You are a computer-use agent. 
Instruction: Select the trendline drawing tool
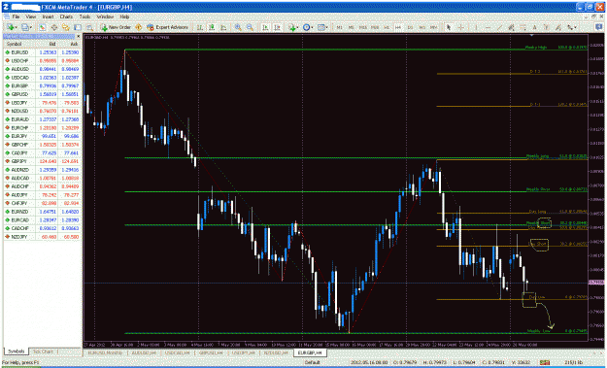pyautogui.click(x=500, y=27)
